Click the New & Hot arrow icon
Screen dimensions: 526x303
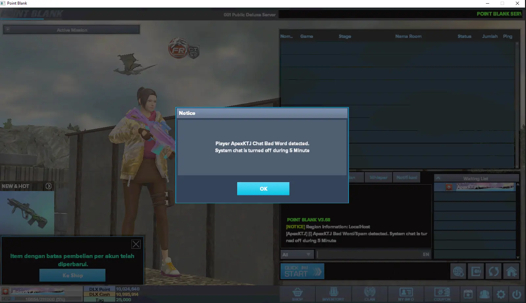click(x=49, y=186)
